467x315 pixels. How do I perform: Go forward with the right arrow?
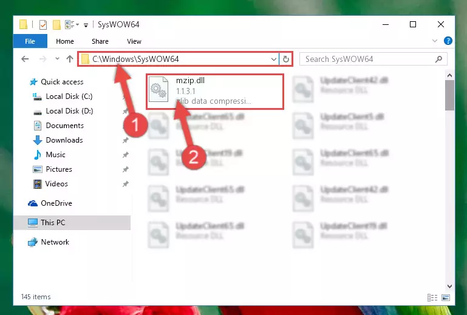tap(43, 59)
